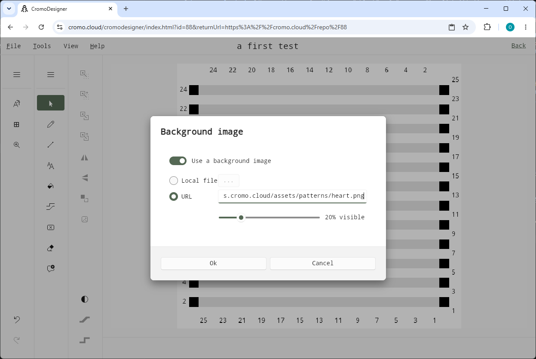Select the line drawing tool
536x359 pixels.
(51, 145)
